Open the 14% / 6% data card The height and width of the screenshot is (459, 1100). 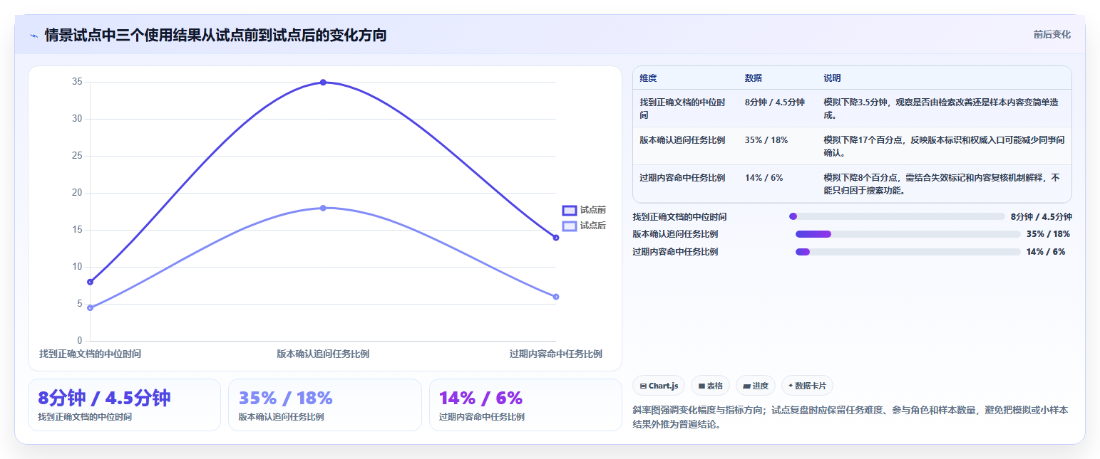click(525, 405)
